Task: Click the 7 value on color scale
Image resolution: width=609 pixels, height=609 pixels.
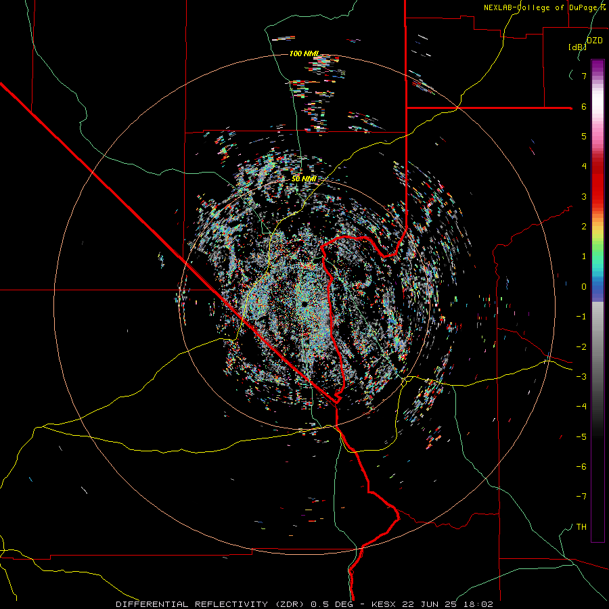Action: pos(584,76)
